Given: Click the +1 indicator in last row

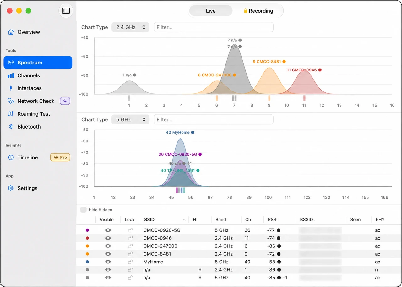Looking at the screenshot, I should (285, 278).
